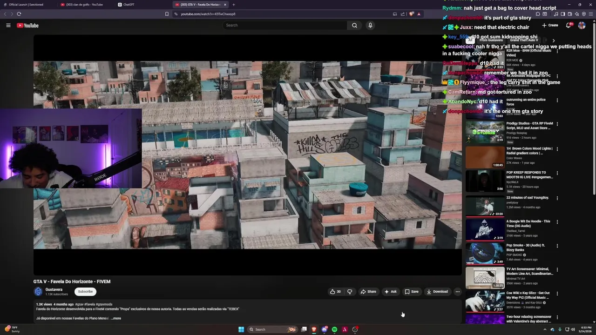Open options menu for A Boogie video

pos(557,222)
